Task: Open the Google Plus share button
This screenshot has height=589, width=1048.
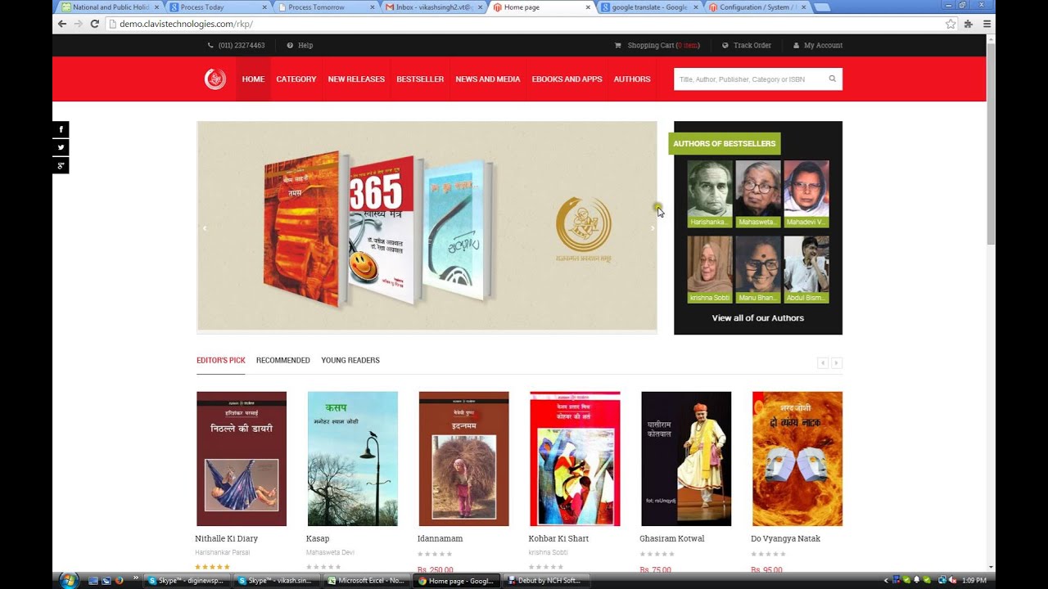Action: coord(61,165)
